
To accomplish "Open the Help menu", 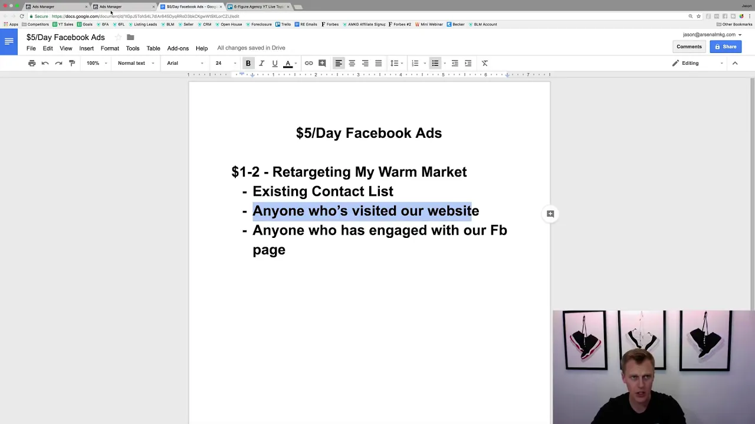I will pos(202,48).
